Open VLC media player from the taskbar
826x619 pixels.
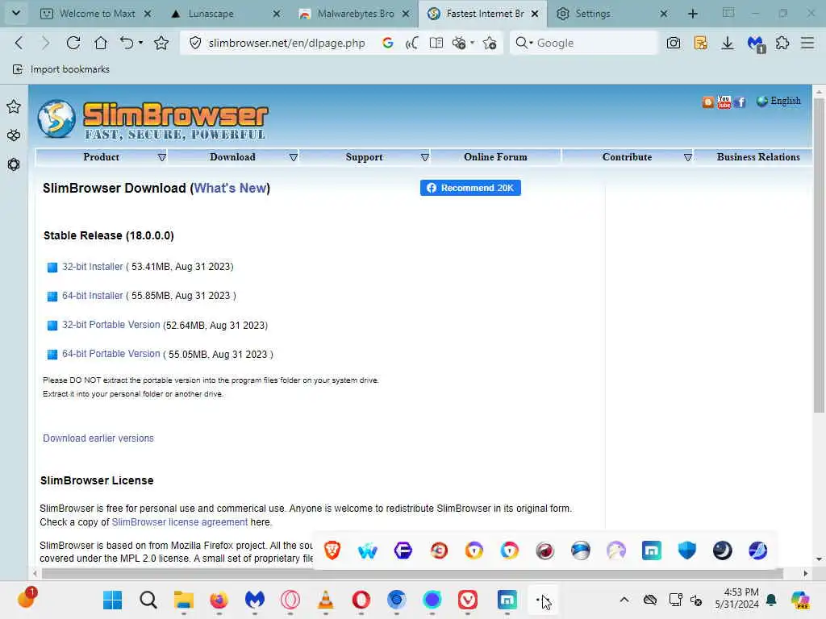coord(326,600)
